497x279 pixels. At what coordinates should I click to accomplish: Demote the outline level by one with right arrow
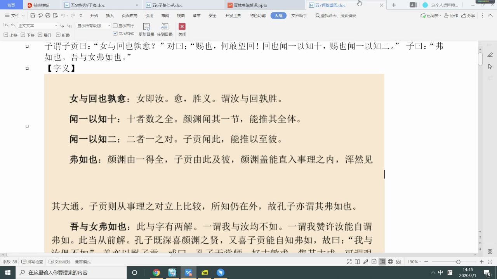click(x=63, y=26)
